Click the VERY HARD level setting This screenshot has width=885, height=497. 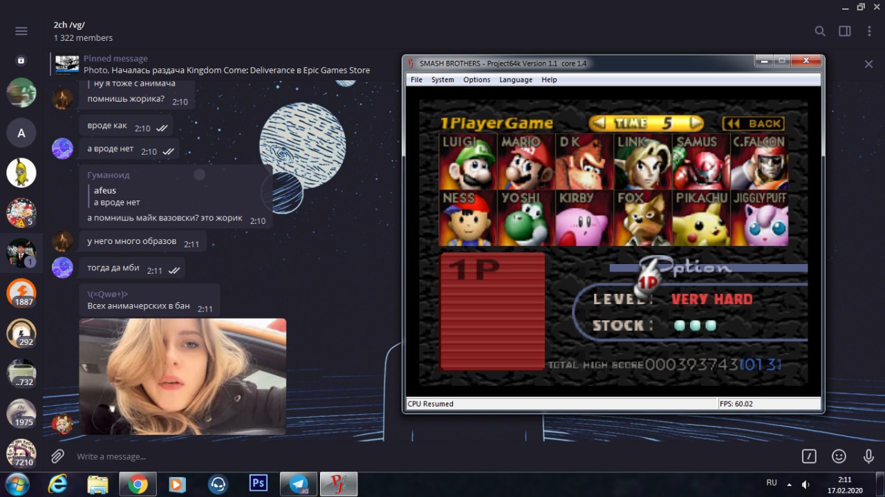coord(711,299)
